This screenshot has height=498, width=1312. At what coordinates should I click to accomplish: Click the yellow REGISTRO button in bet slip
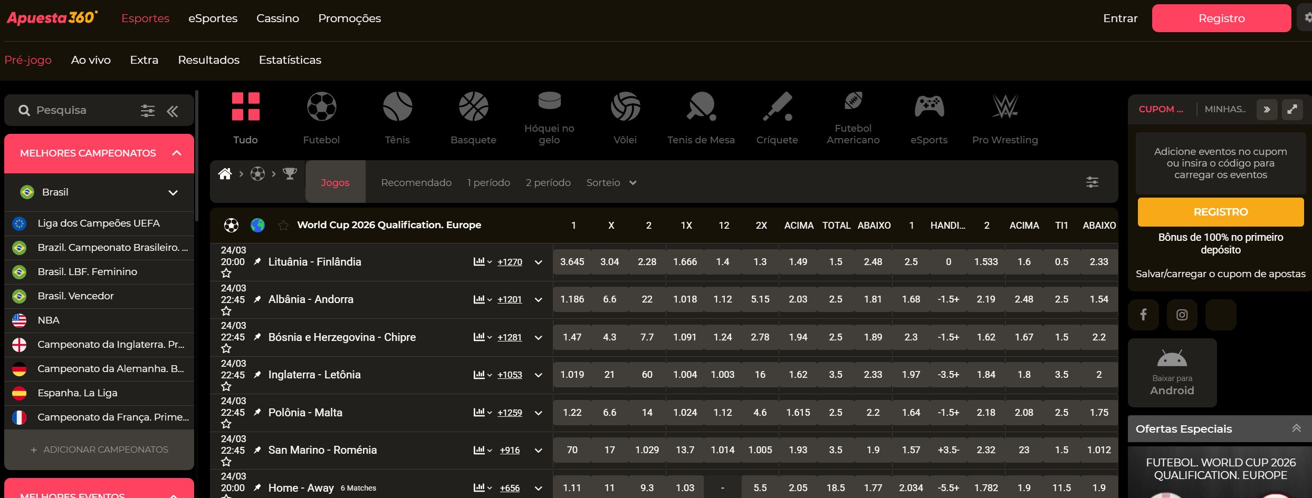point(1220,212)
